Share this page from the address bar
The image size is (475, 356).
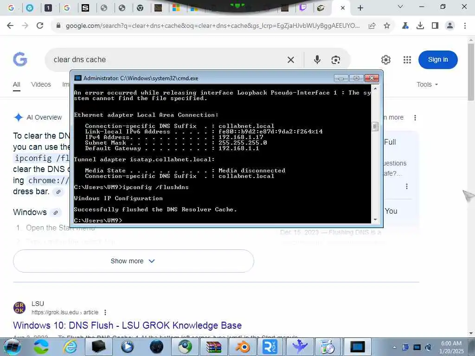(x=372, y=26)
